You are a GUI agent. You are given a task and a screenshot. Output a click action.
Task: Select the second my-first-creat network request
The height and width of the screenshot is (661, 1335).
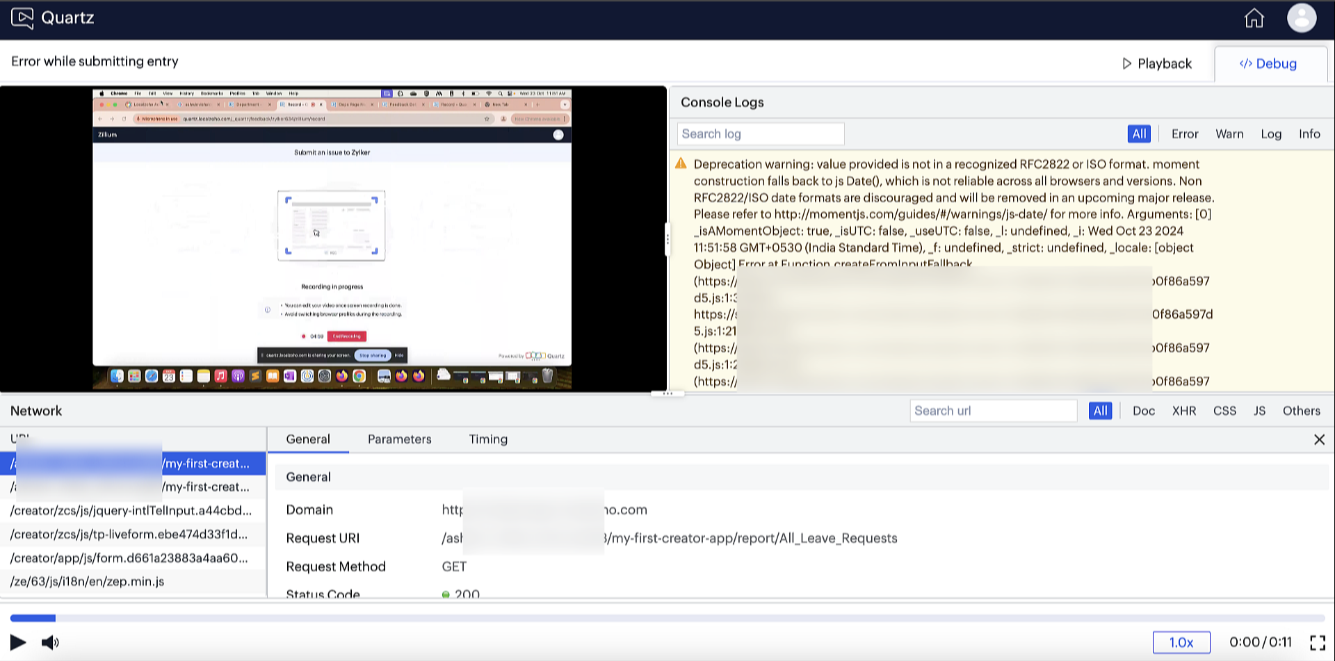133,487
